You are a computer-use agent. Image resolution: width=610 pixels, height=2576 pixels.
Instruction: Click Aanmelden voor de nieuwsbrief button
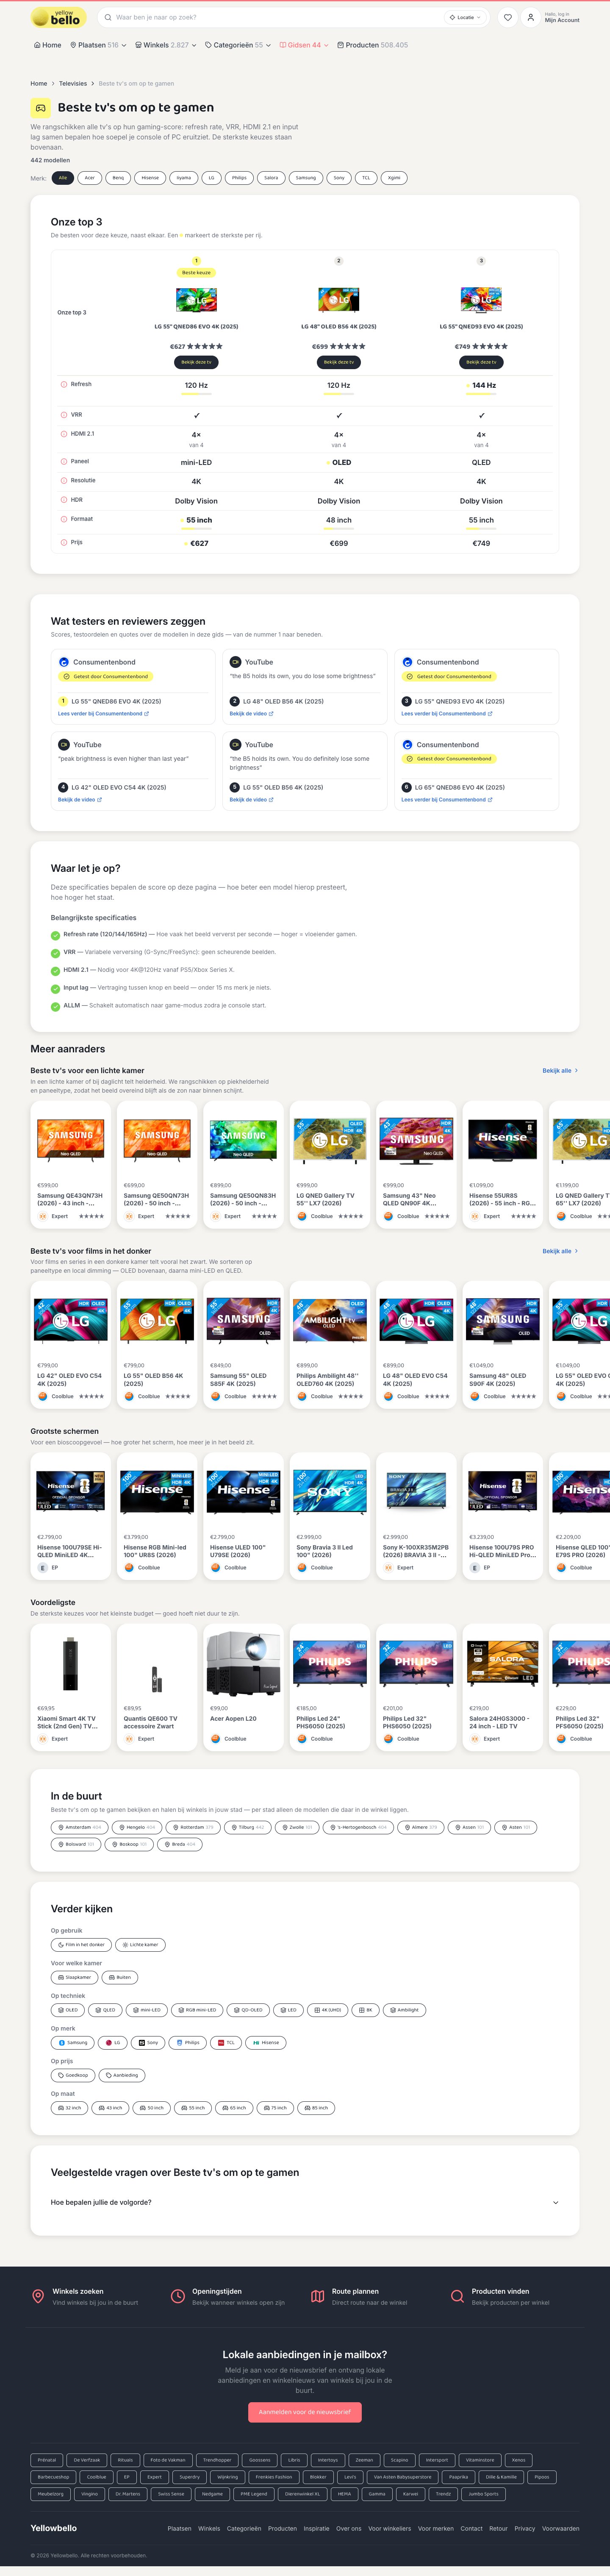pyautogui.click(x=305, y=2412)
